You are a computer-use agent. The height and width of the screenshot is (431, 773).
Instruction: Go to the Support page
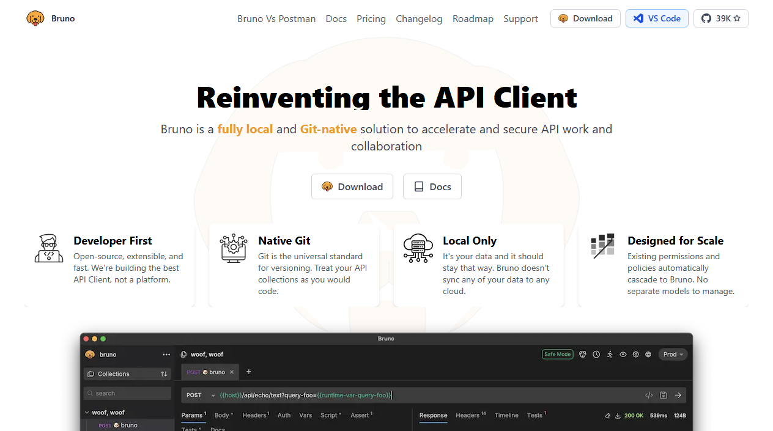[x=520, y=18]
